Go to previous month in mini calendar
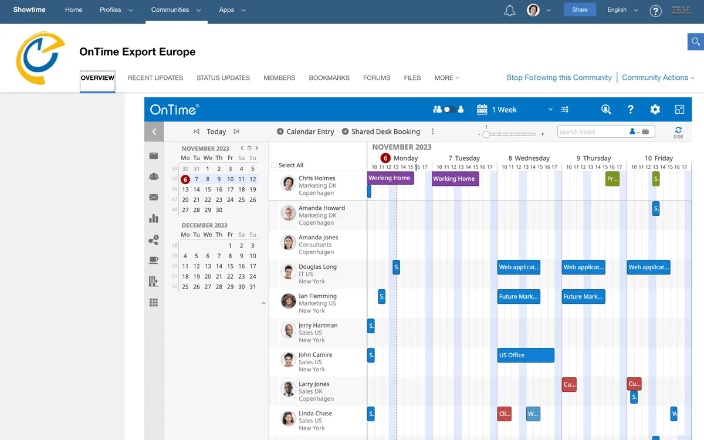Viewport: 704px width, 440px height. pyautogui.click(x=243, y=148)
